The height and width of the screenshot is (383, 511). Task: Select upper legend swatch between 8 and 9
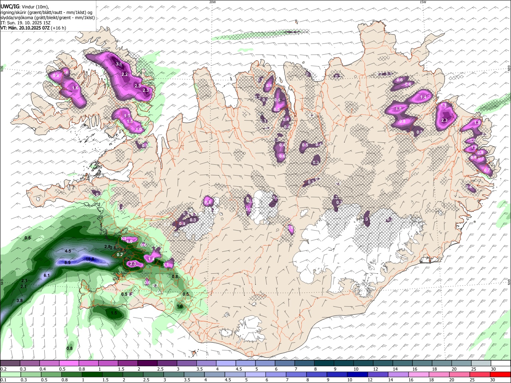point(324,363)
